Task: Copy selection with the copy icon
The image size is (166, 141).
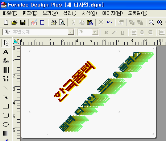Action: click(x=82, y=22)
